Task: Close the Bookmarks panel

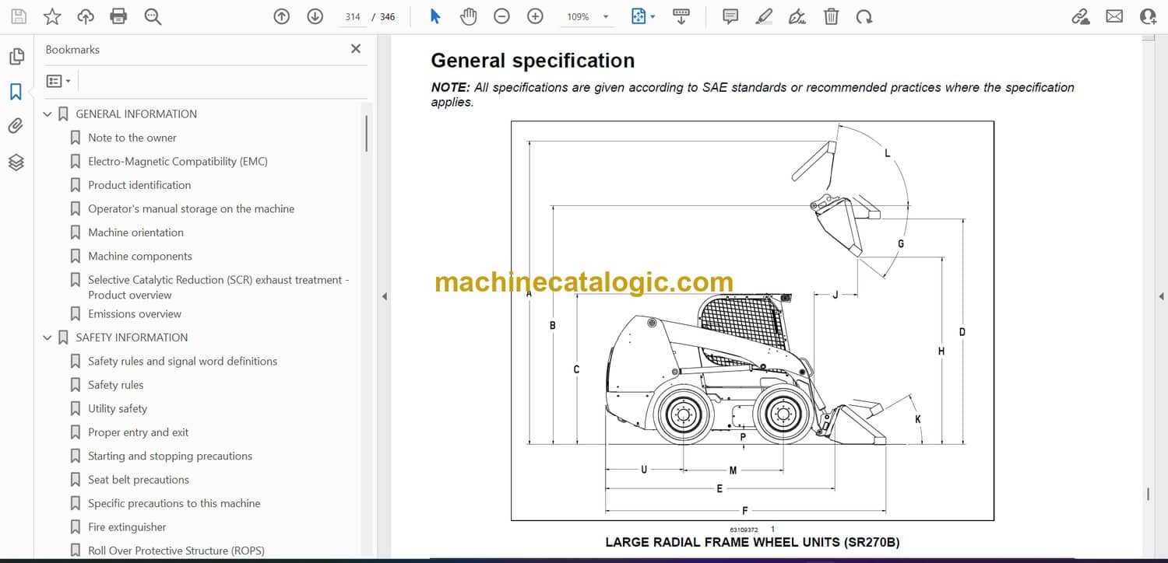Action: pos(356,49)
